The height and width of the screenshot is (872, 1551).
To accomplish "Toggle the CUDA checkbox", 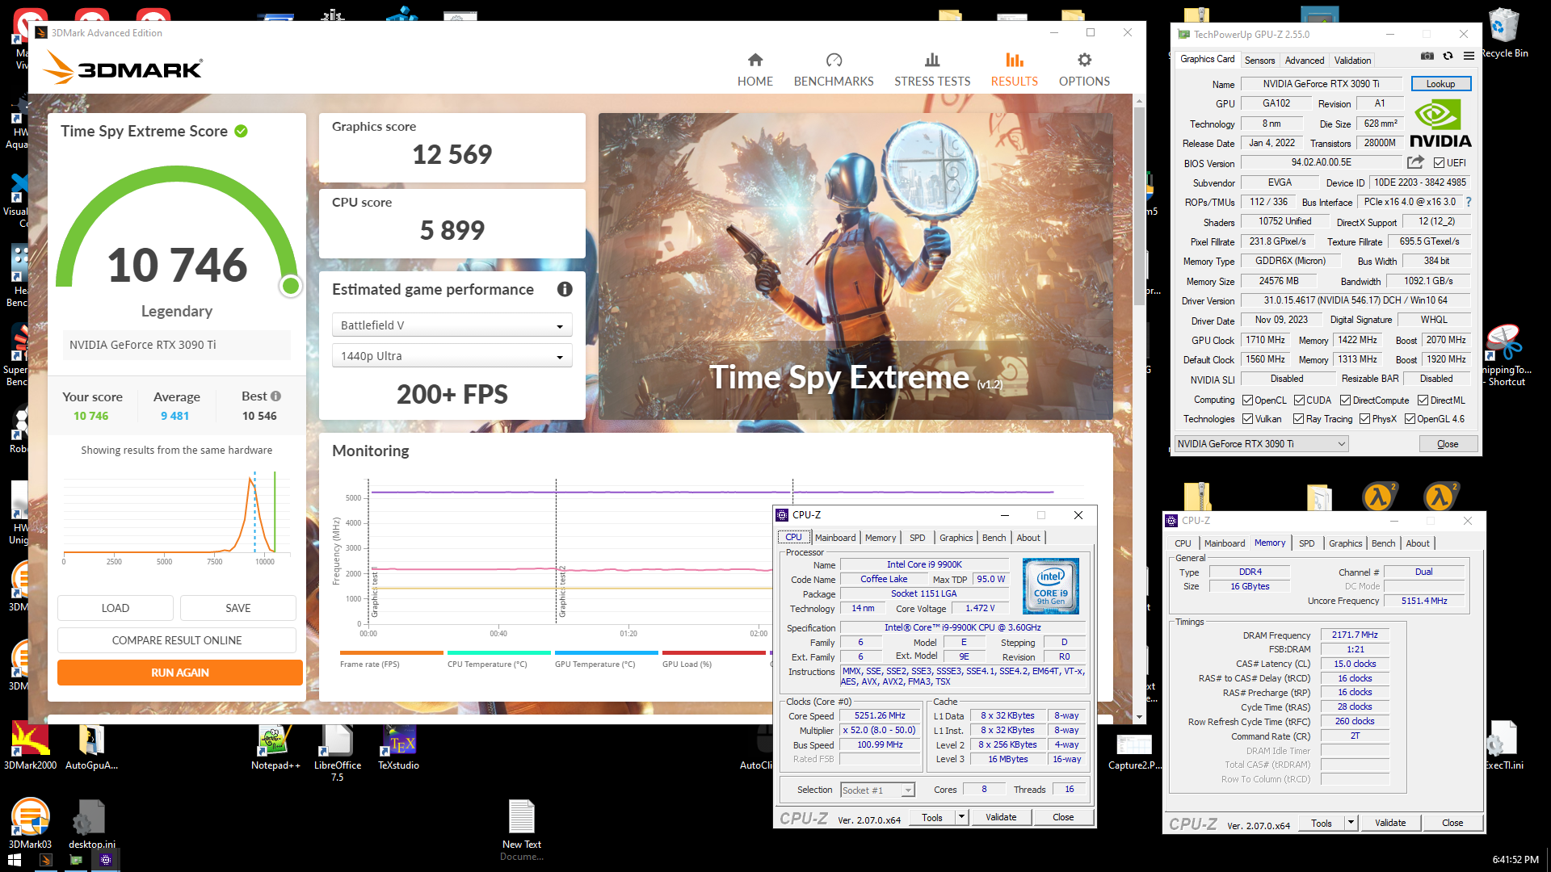I will [1299, 400].
